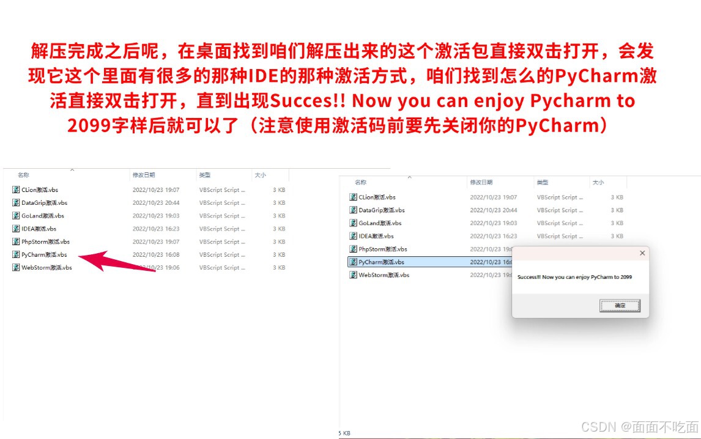This screenshot has height=439, width=701.
Task: Close the Success dialog with the X
Action: coord(642,253)
